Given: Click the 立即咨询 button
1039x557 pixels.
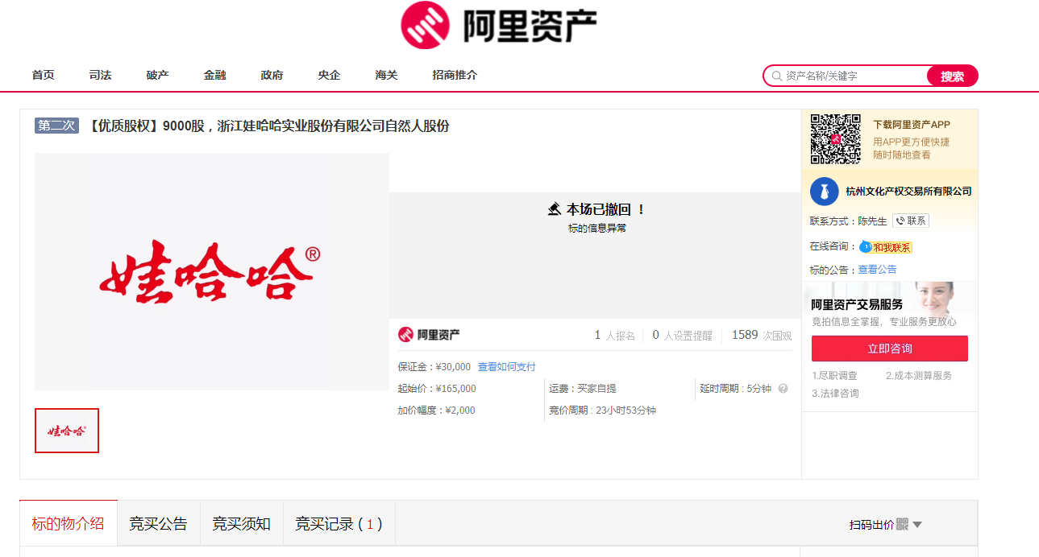Looking at the screenshot, I should coord(889,349).
